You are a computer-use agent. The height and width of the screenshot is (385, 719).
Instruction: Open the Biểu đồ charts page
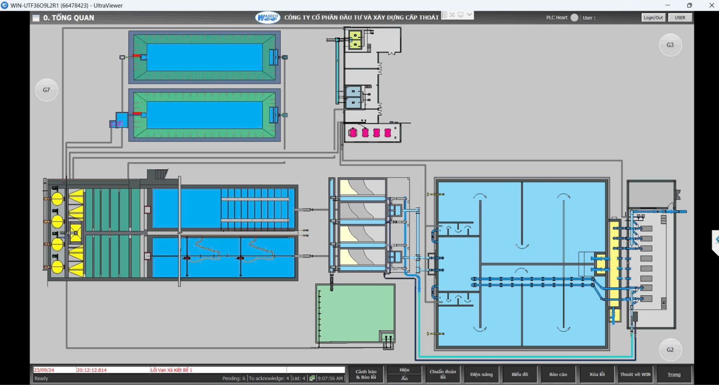520,374
